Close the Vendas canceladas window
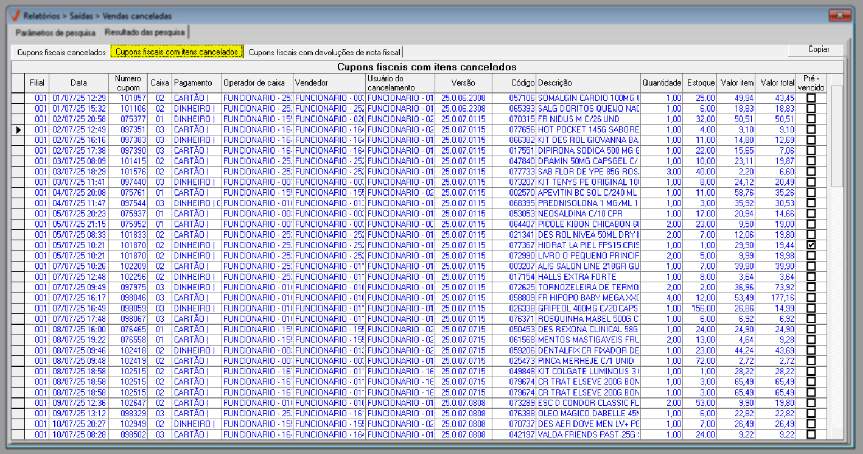This screenshot has height=454, width=863. (839, 15)
